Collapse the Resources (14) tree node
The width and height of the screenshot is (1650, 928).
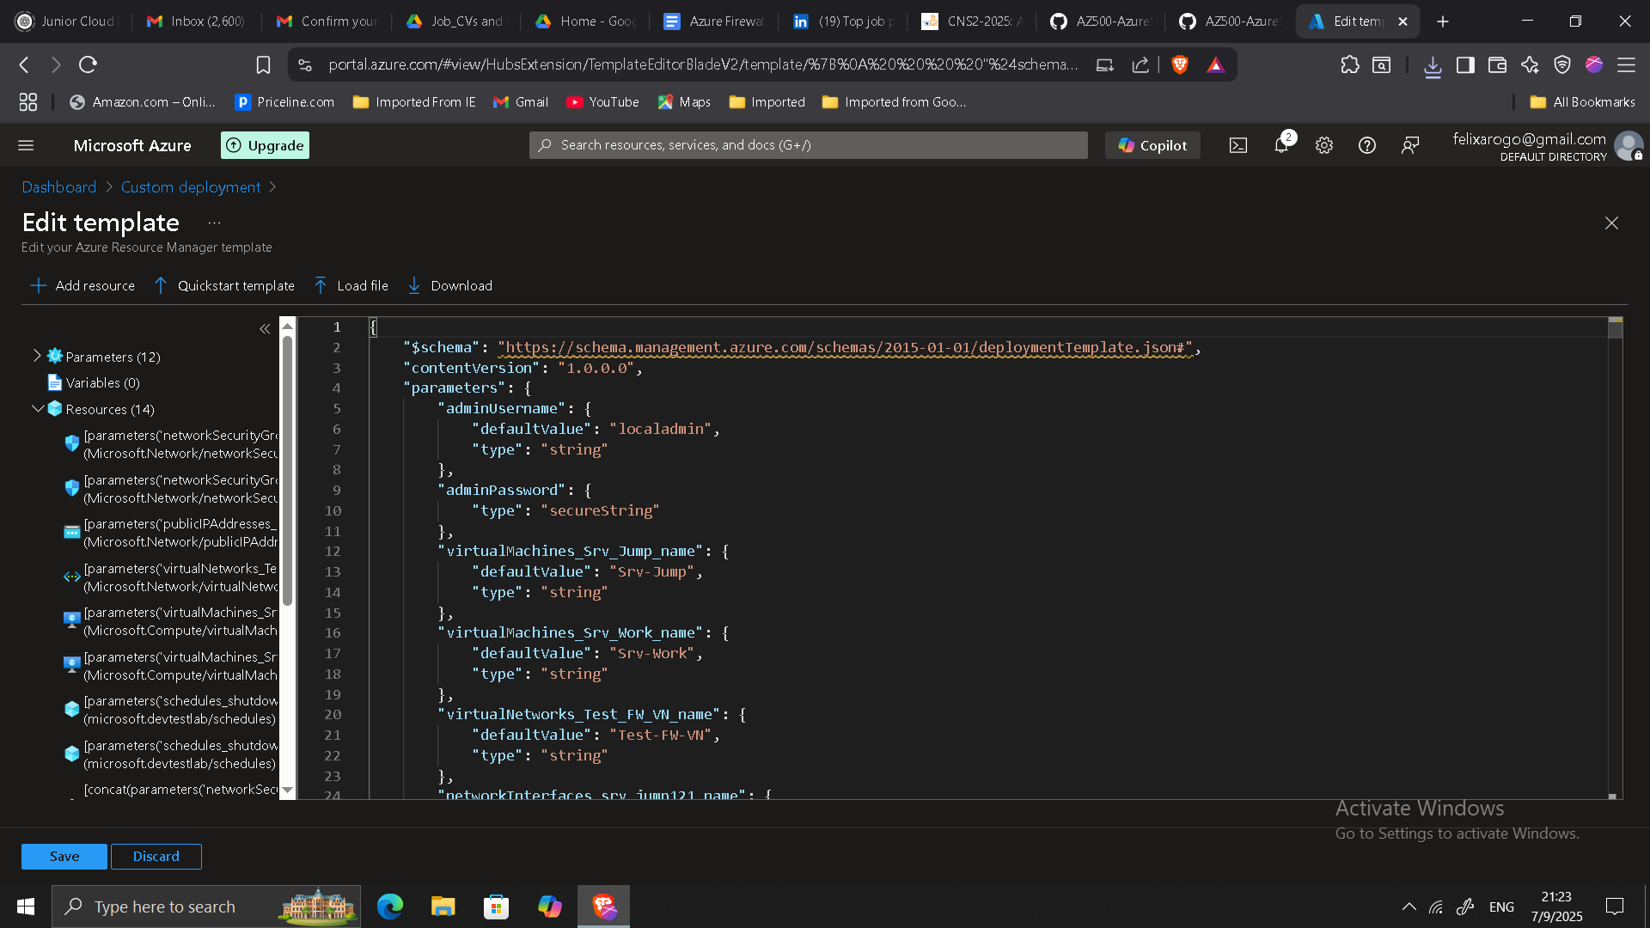pos(37,409)
